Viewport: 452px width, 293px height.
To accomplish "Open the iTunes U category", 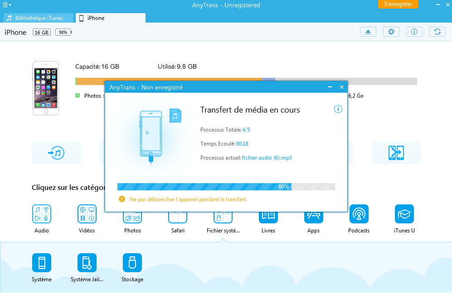I will [x=404, y=213].
